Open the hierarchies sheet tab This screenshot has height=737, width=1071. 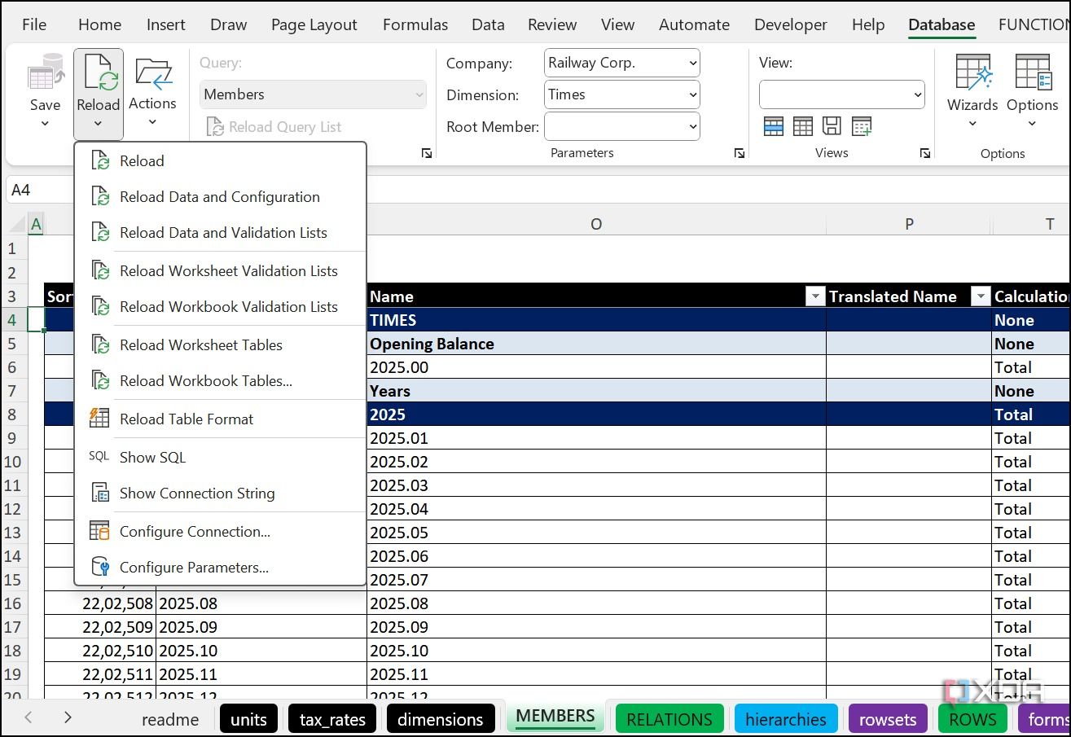click(x=786, y=719)
